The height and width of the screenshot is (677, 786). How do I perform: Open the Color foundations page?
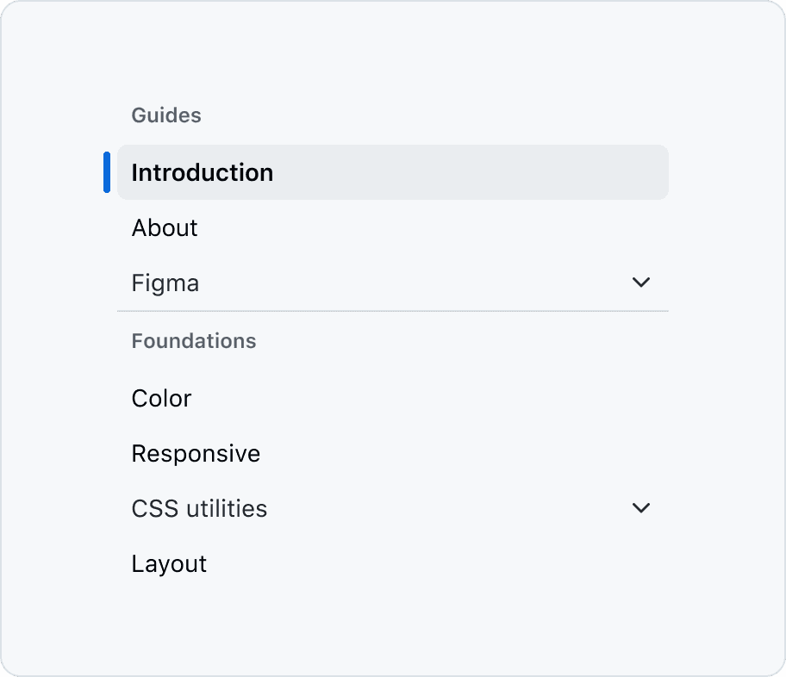(x=161, y=398)
